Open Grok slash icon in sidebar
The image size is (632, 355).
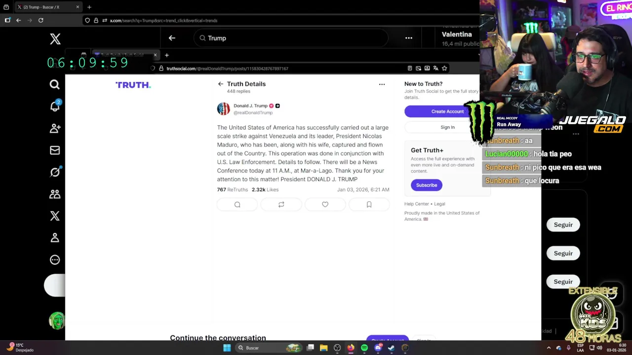[x=55, y=172]
